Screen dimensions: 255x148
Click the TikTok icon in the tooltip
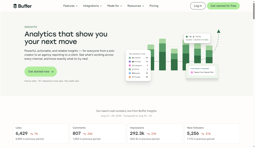point(194,37)
